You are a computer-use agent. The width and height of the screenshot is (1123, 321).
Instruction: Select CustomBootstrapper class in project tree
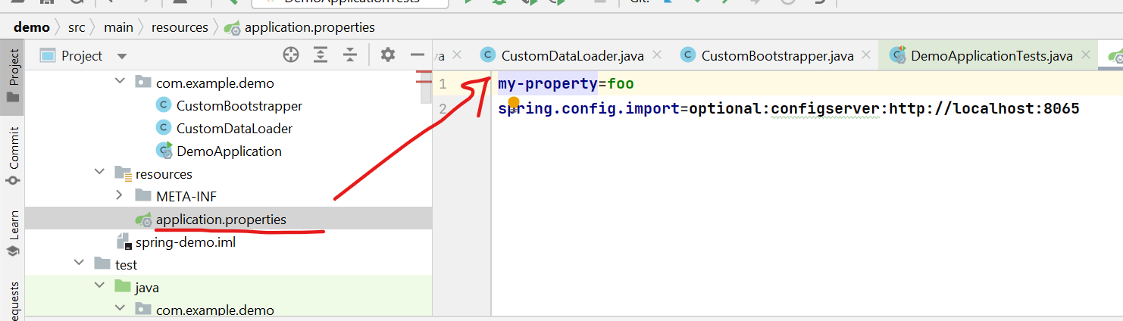239,106
